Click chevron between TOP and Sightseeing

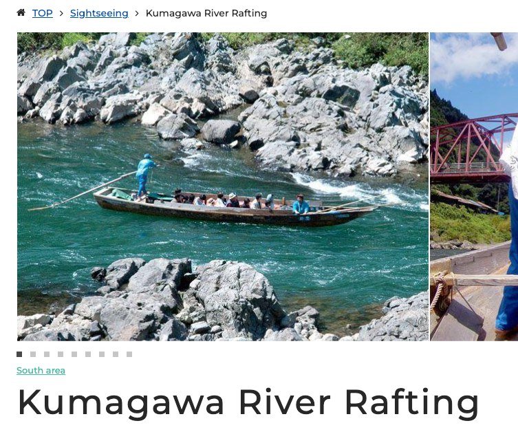tap(61, 14)
